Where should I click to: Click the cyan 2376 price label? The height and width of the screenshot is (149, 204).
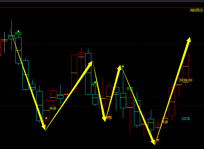coord(186,119)
